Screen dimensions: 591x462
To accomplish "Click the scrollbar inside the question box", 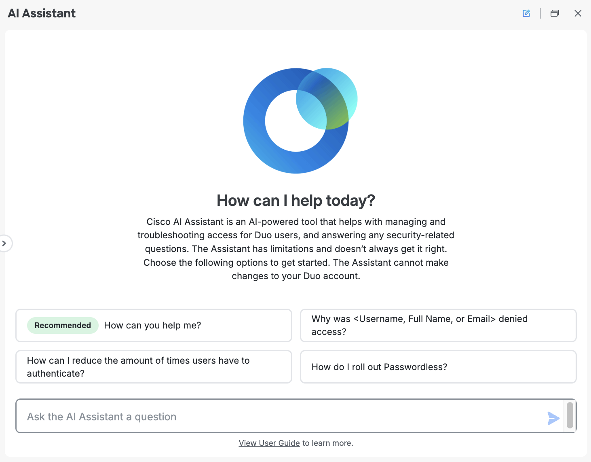I will (570, 415).
